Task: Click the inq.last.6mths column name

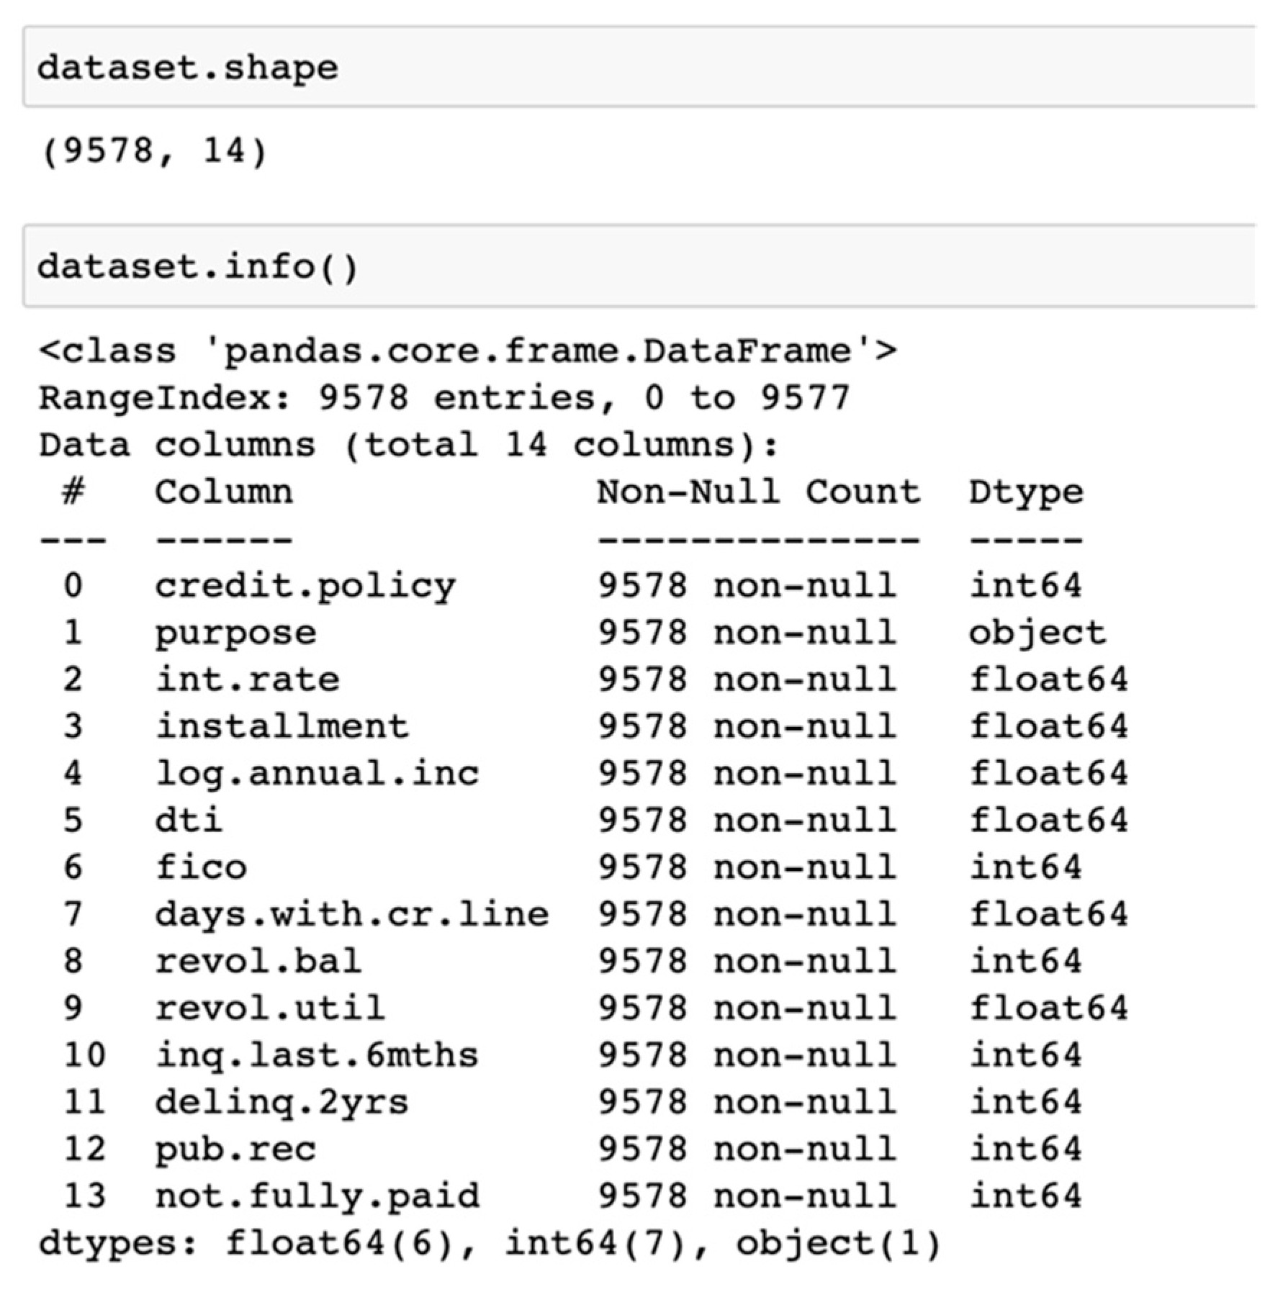Action: [x=317, y=1055]
